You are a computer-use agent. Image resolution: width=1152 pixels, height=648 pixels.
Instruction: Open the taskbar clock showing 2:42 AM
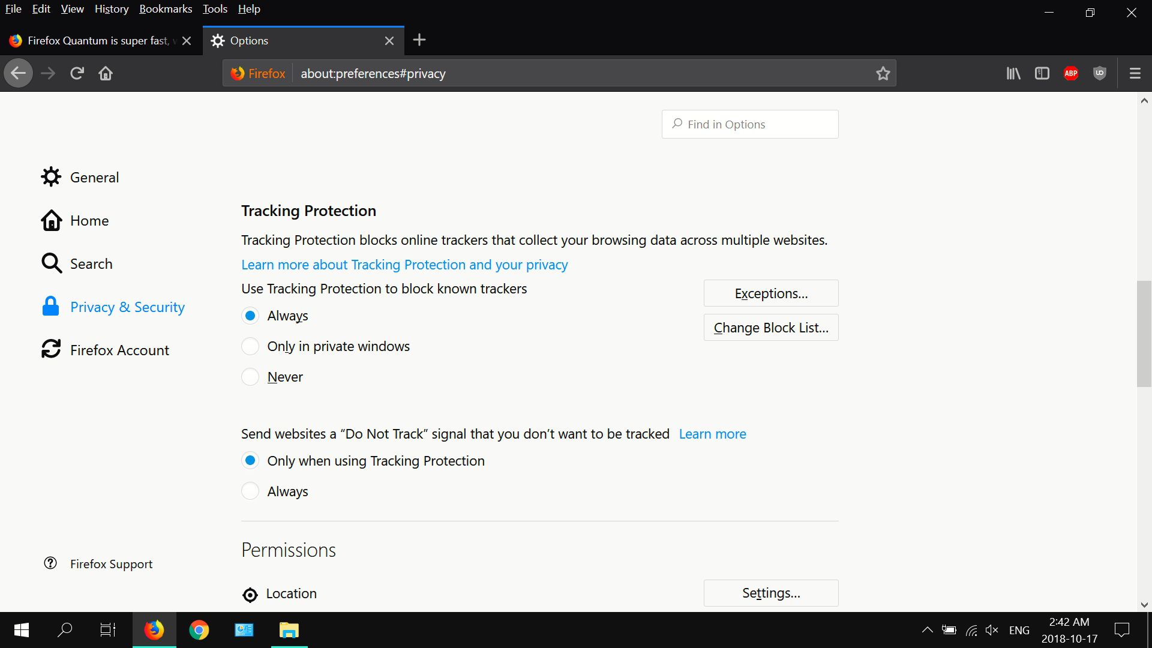click(1069, 630)
